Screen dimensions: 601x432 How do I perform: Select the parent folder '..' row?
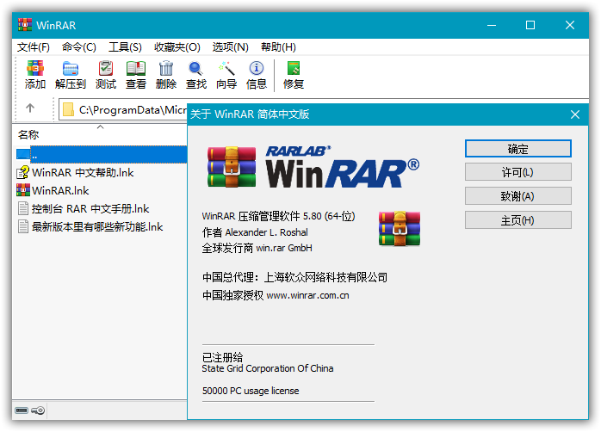pyautogui.click(x=102, y=154)
